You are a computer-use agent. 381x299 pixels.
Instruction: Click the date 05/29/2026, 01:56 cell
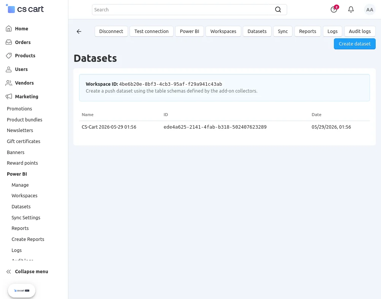tap(331, 127)
